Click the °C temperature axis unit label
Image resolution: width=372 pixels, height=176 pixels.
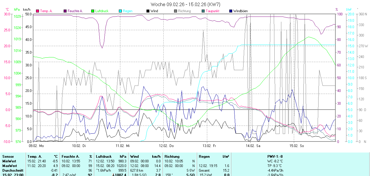(x=7, y=10)
